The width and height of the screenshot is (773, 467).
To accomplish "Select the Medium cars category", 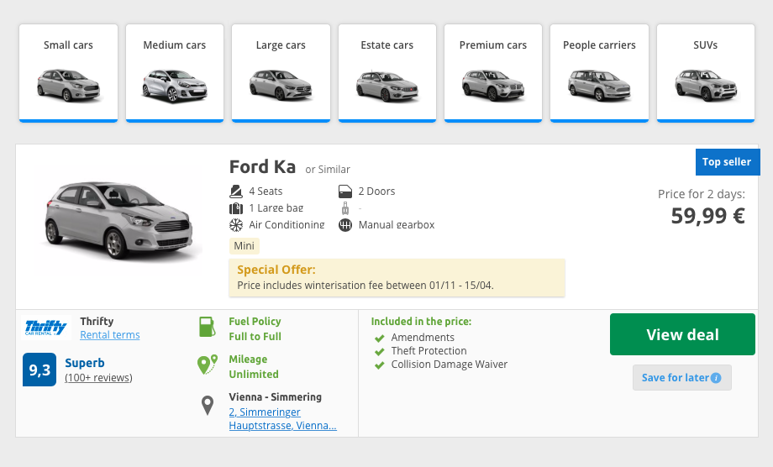I will [x=175, y=73].
